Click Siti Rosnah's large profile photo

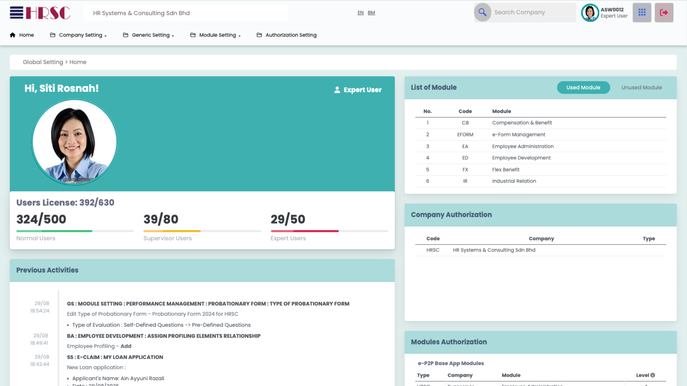(74, 142)
